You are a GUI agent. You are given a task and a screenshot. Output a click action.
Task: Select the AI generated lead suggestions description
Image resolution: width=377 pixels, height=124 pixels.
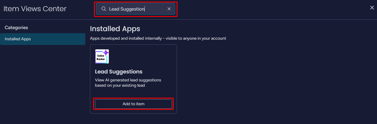click(x=128, y=83)
